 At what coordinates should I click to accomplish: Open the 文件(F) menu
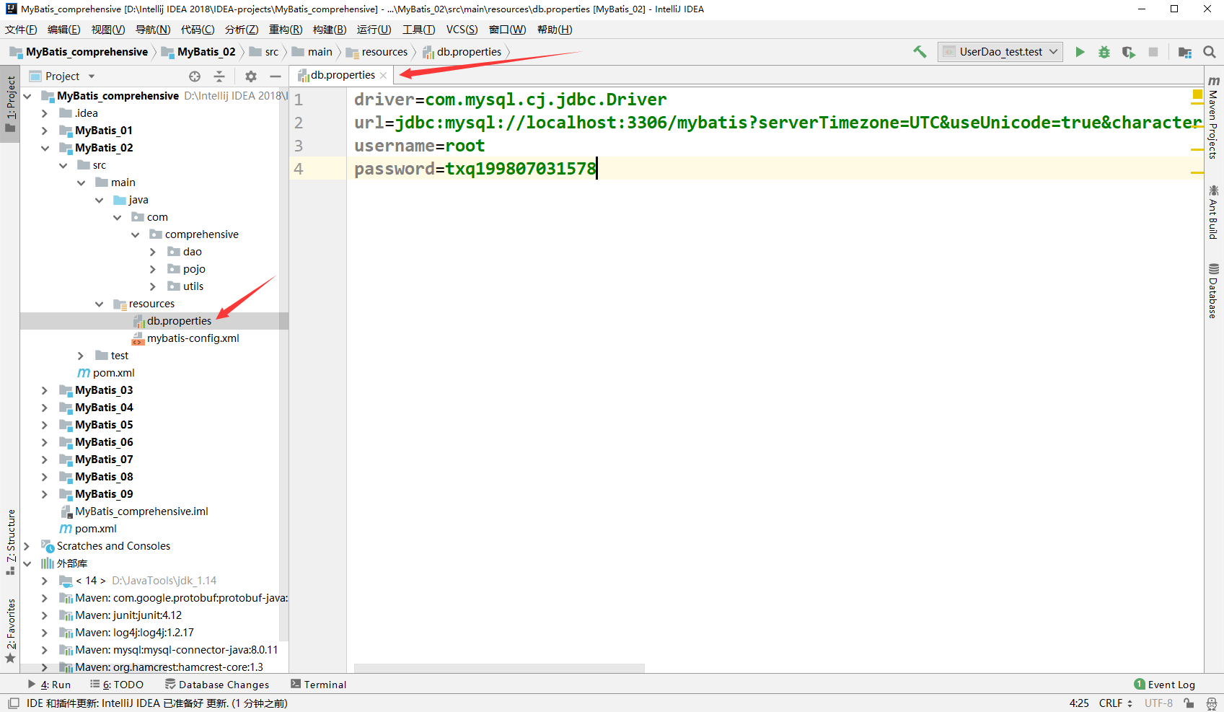point(21,30)
